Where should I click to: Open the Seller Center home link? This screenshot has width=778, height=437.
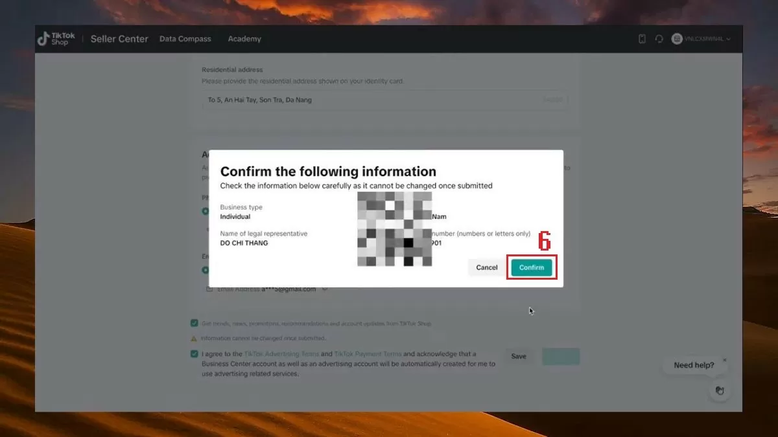(119, 39)
